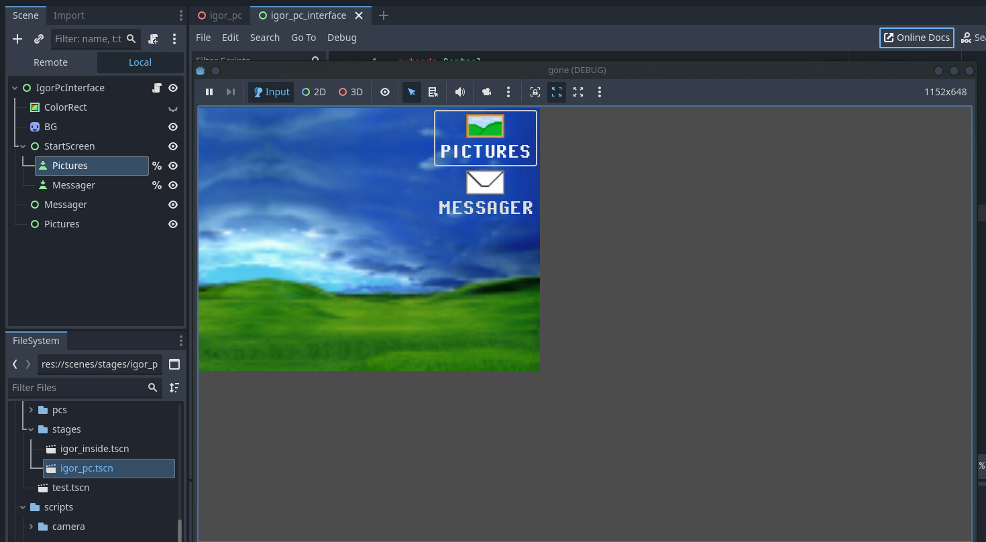The image size is (986, 542).
Task: Show the hidden ColorRect node
Action: click(x=173, y=107)
